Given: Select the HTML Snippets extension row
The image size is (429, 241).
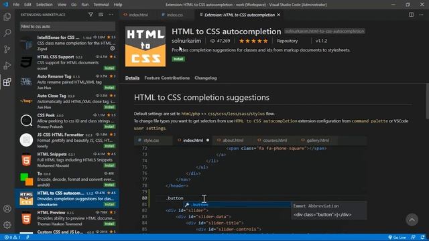Looking at the screenshot, I should (67, 160).
